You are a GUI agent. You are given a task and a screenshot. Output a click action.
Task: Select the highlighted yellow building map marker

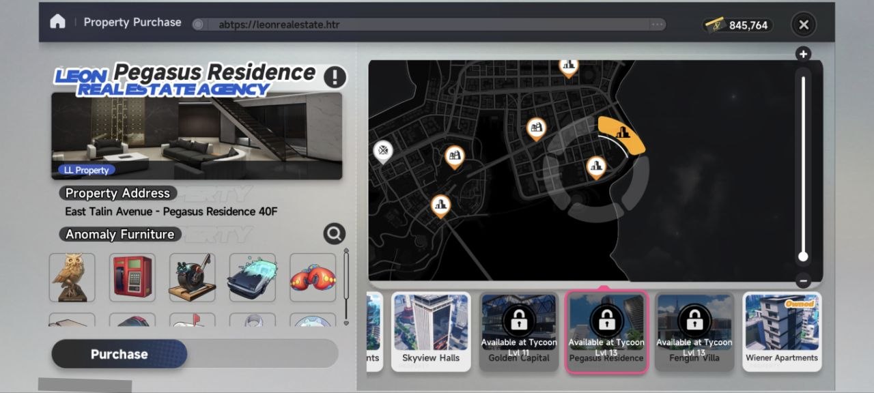click(621, 134)
